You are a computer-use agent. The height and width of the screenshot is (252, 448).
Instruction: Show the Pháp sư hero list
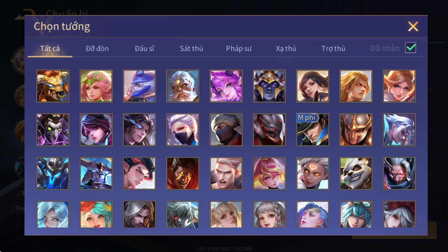point(239,48)
